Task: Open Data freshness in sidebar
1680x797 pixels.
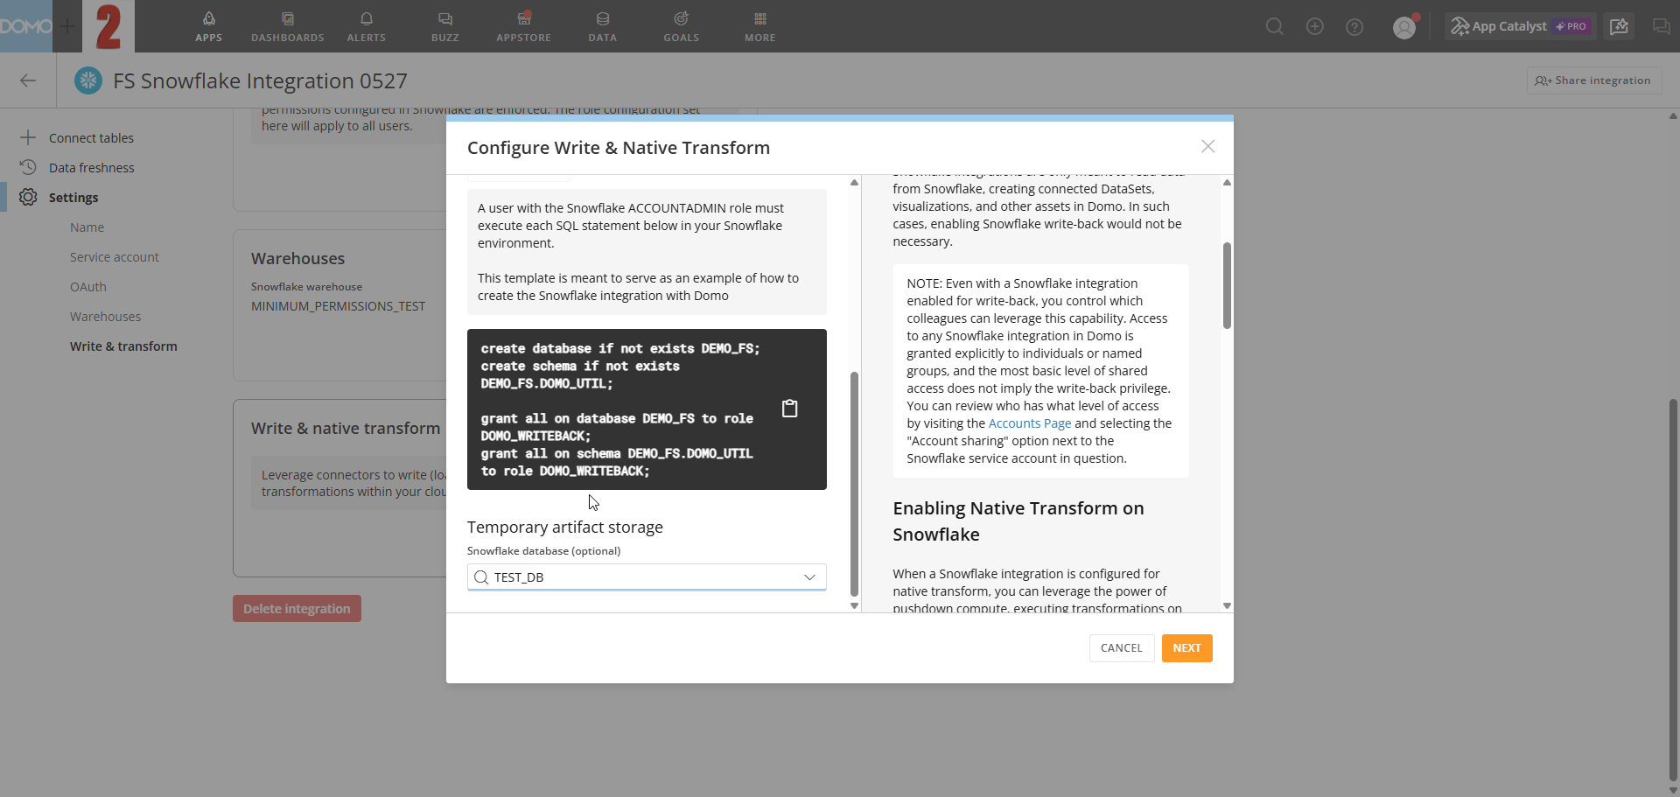Action: pyautogui.click(x=92, y=168)
